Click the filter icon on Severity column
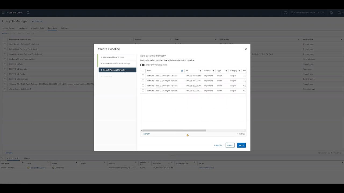Viewport: 344px width, 193px height. (x=213, y=71)
